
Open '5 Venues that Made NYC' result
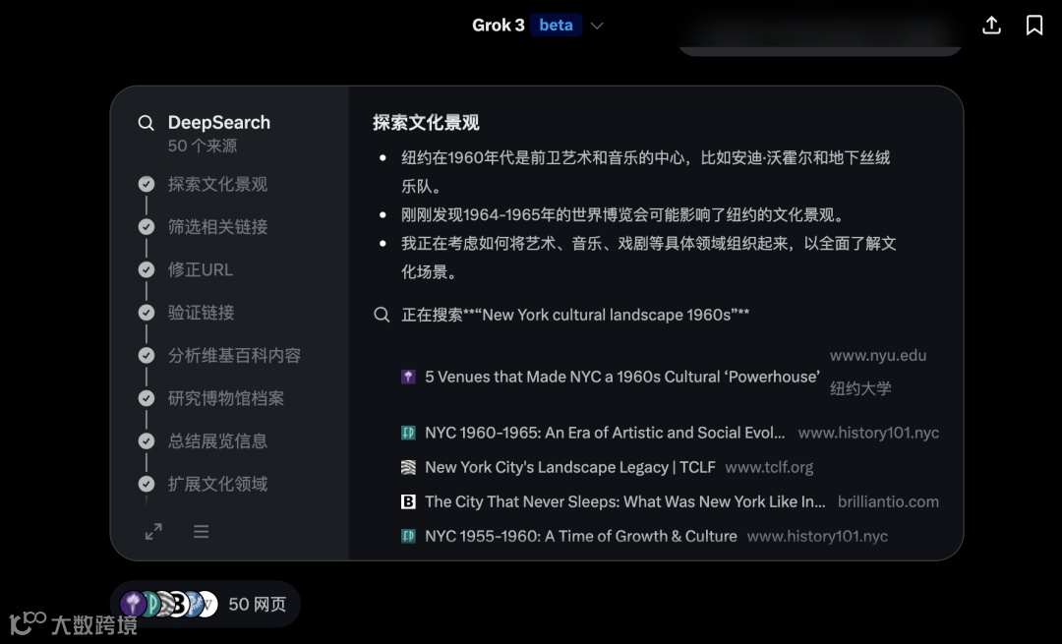[622, 378]
